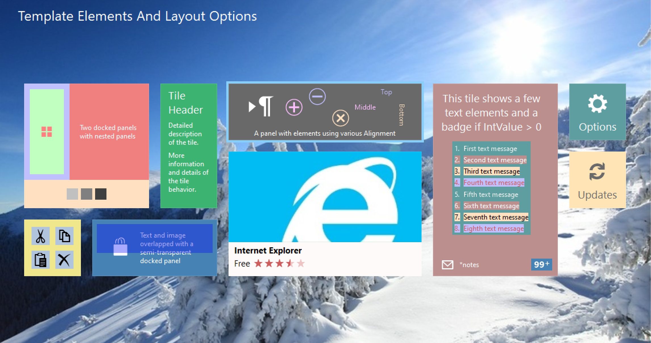Click 'A panel with elements using various Alignment'
Screen dimensions: 651x343
point(325,133)
